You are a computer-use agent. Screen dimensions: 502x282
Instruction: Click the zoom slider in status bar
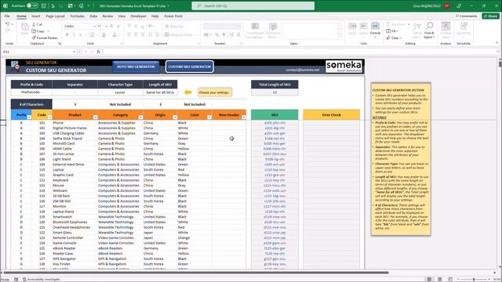[x=474, y=279]
